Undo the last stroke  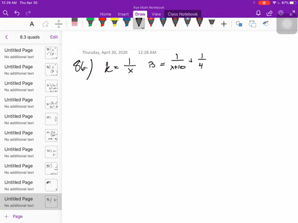pos(17,13)
